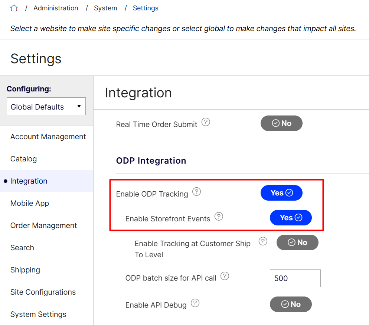Show help for Enable Storefront Events
This screenshot has height=325, width=369.
point(219,217)
